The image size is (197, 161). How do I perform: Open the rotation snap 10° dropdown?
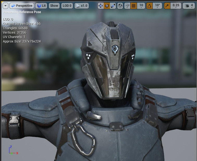[x=157, y=5]
